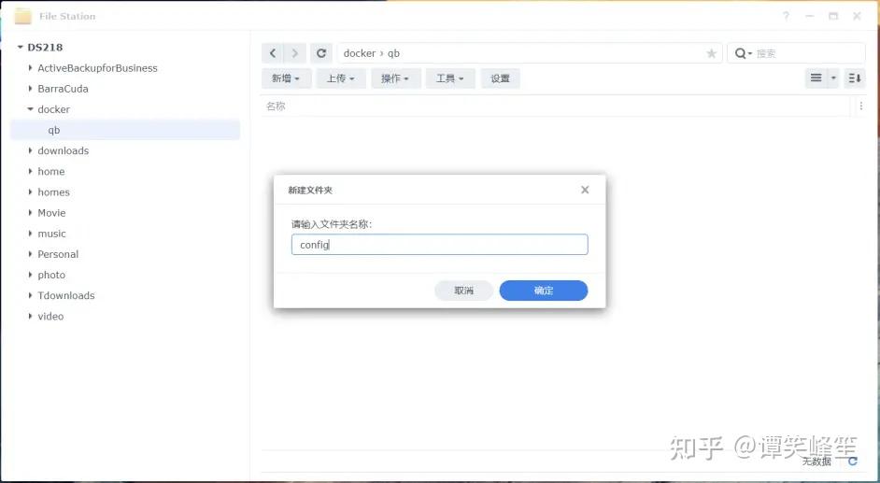880x483 pixels.
Task: Confirm folder creation with 确定
Action: click(x=544, y=291)
